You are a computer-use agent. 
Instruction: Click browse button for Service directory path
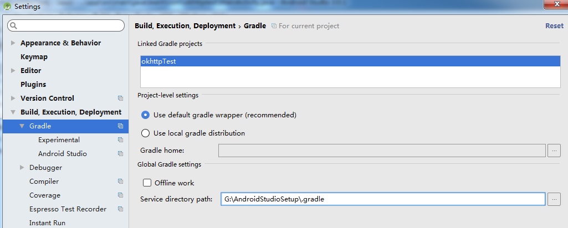554,199
